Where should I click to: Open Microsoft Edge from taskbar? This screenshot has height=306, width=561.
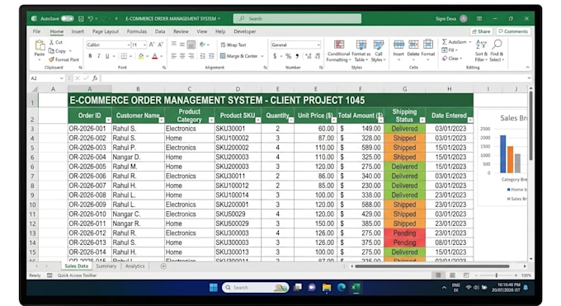pyautogui.click(x=342, y=287)
